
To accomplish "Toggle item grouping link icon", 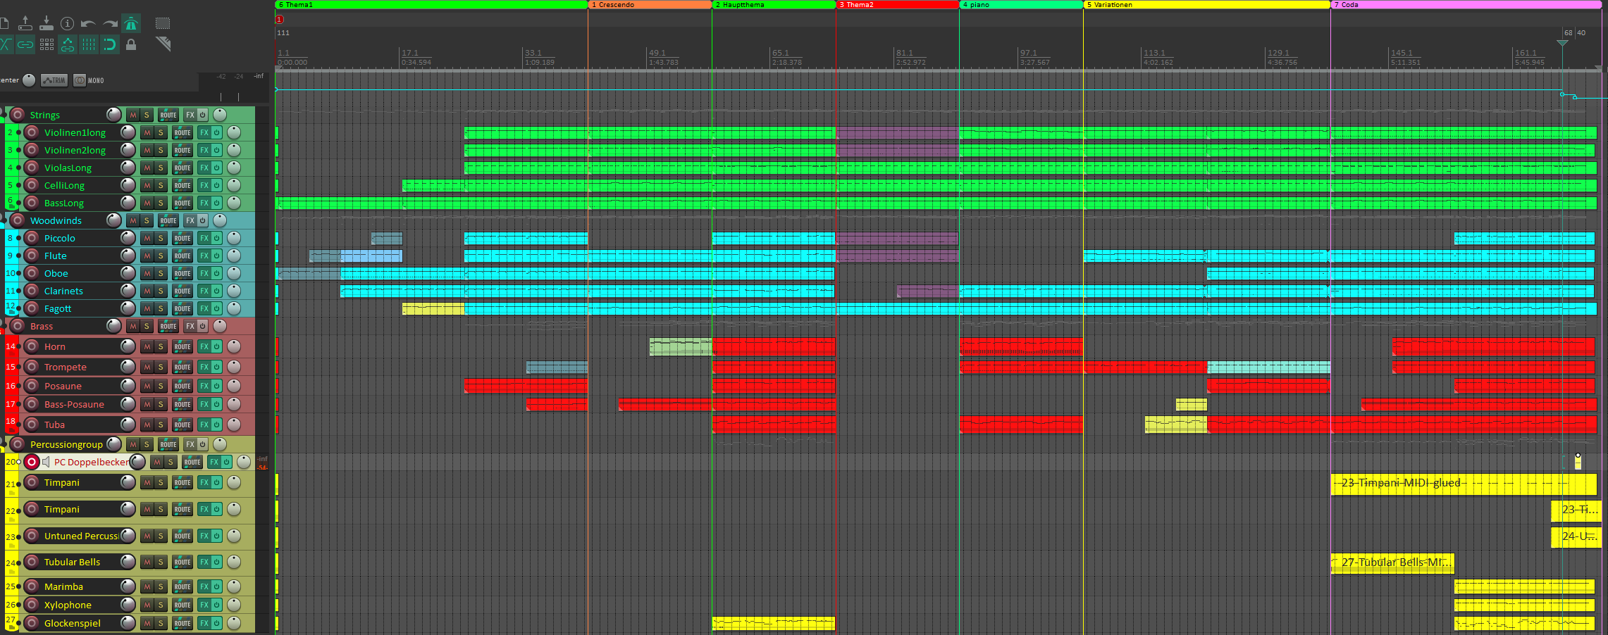I will pyautogui.click(x=25, y=45).
